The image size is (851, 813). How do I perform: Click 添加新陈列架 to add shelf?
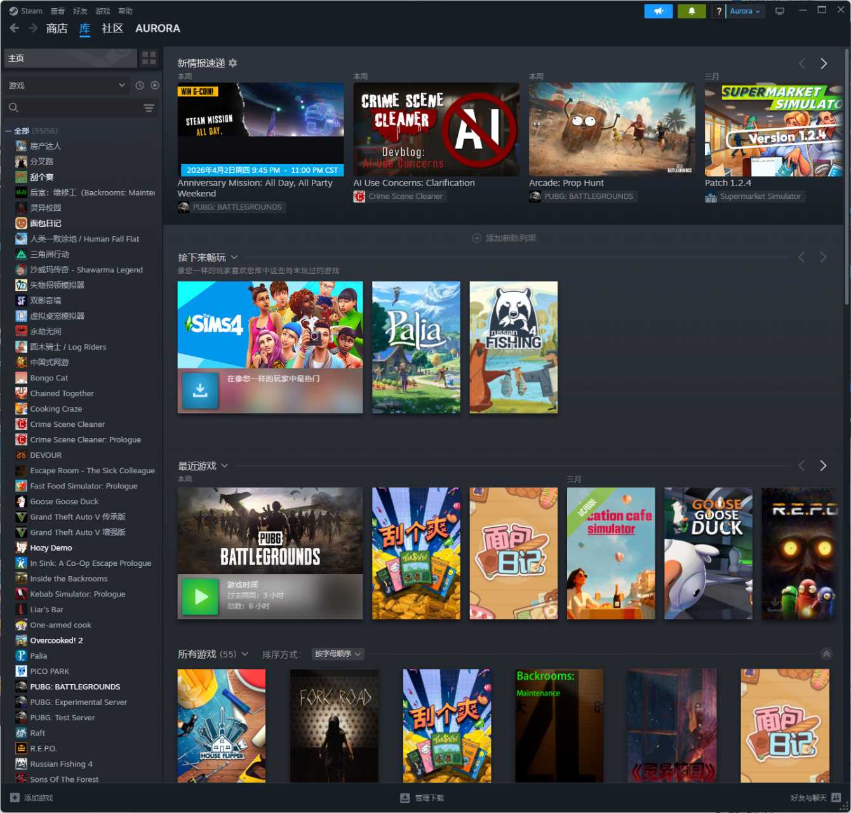pos(504,238)
